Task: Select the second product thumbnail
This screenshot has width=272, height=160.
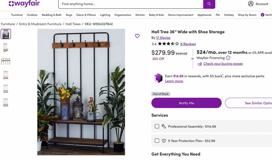Action: tap(6, 47)
